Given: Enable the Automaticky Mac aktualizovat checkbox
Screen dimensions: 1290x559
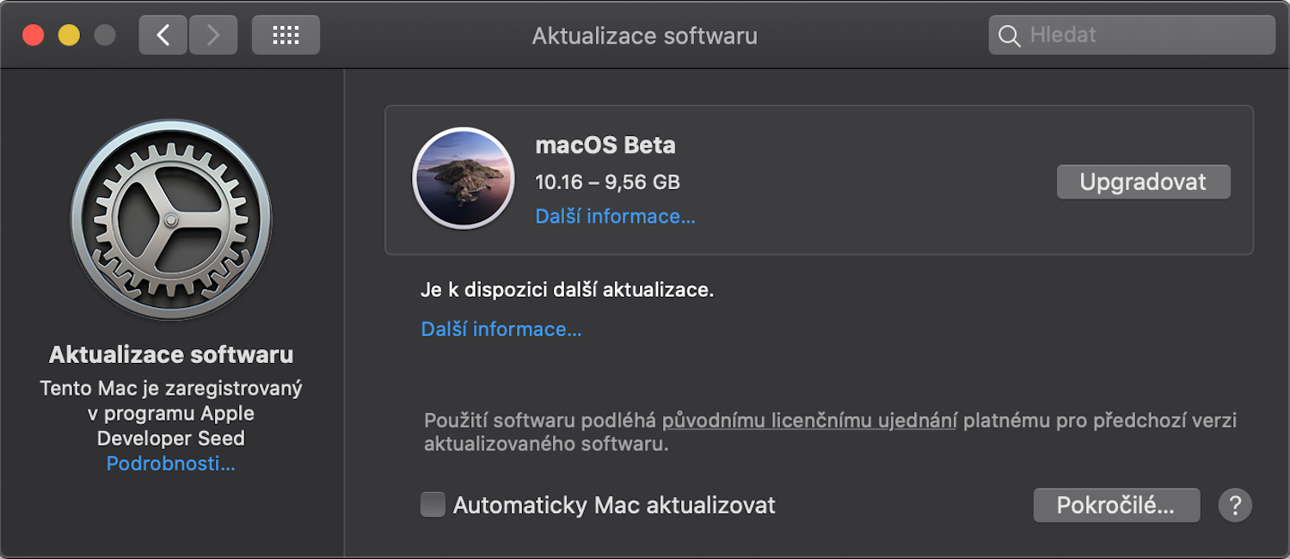Looking at the screenshot, I should pos(433,505).
